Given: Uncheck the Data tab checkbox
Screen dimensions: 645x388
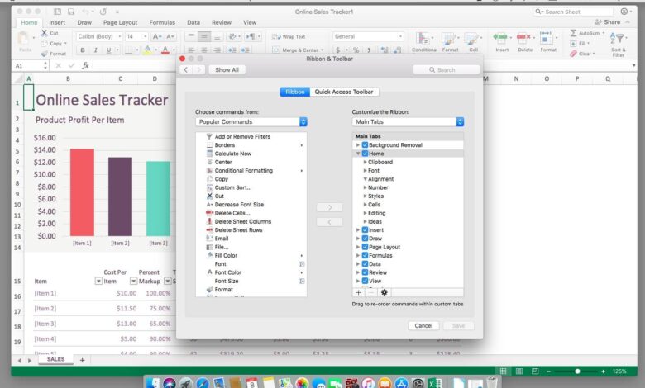Looking at the screenshot, I should pos(365,264).
